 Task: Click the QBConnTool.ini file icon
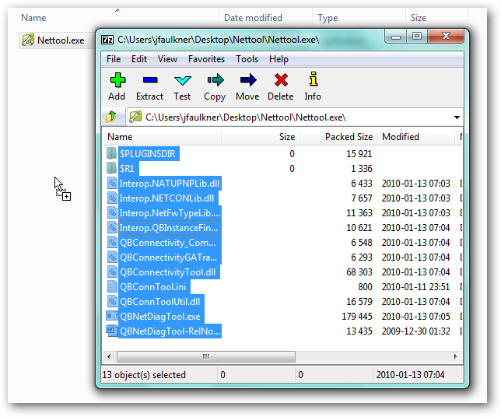112,286
